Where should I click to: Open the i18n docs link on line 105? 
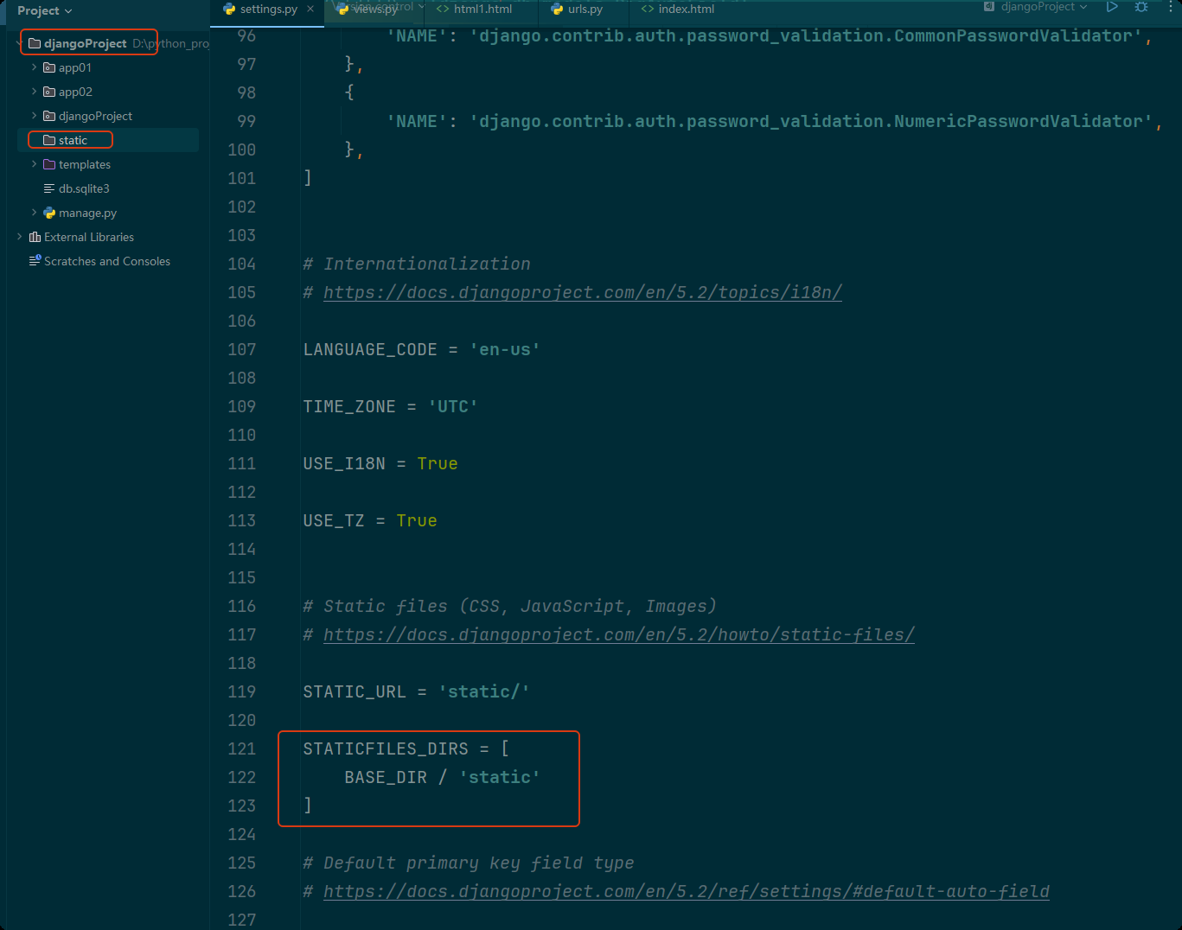click(583, 292)
